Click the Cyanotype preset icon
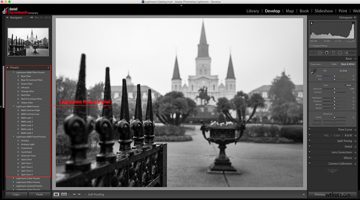This screenshot has width=360, height=200. 18,152
